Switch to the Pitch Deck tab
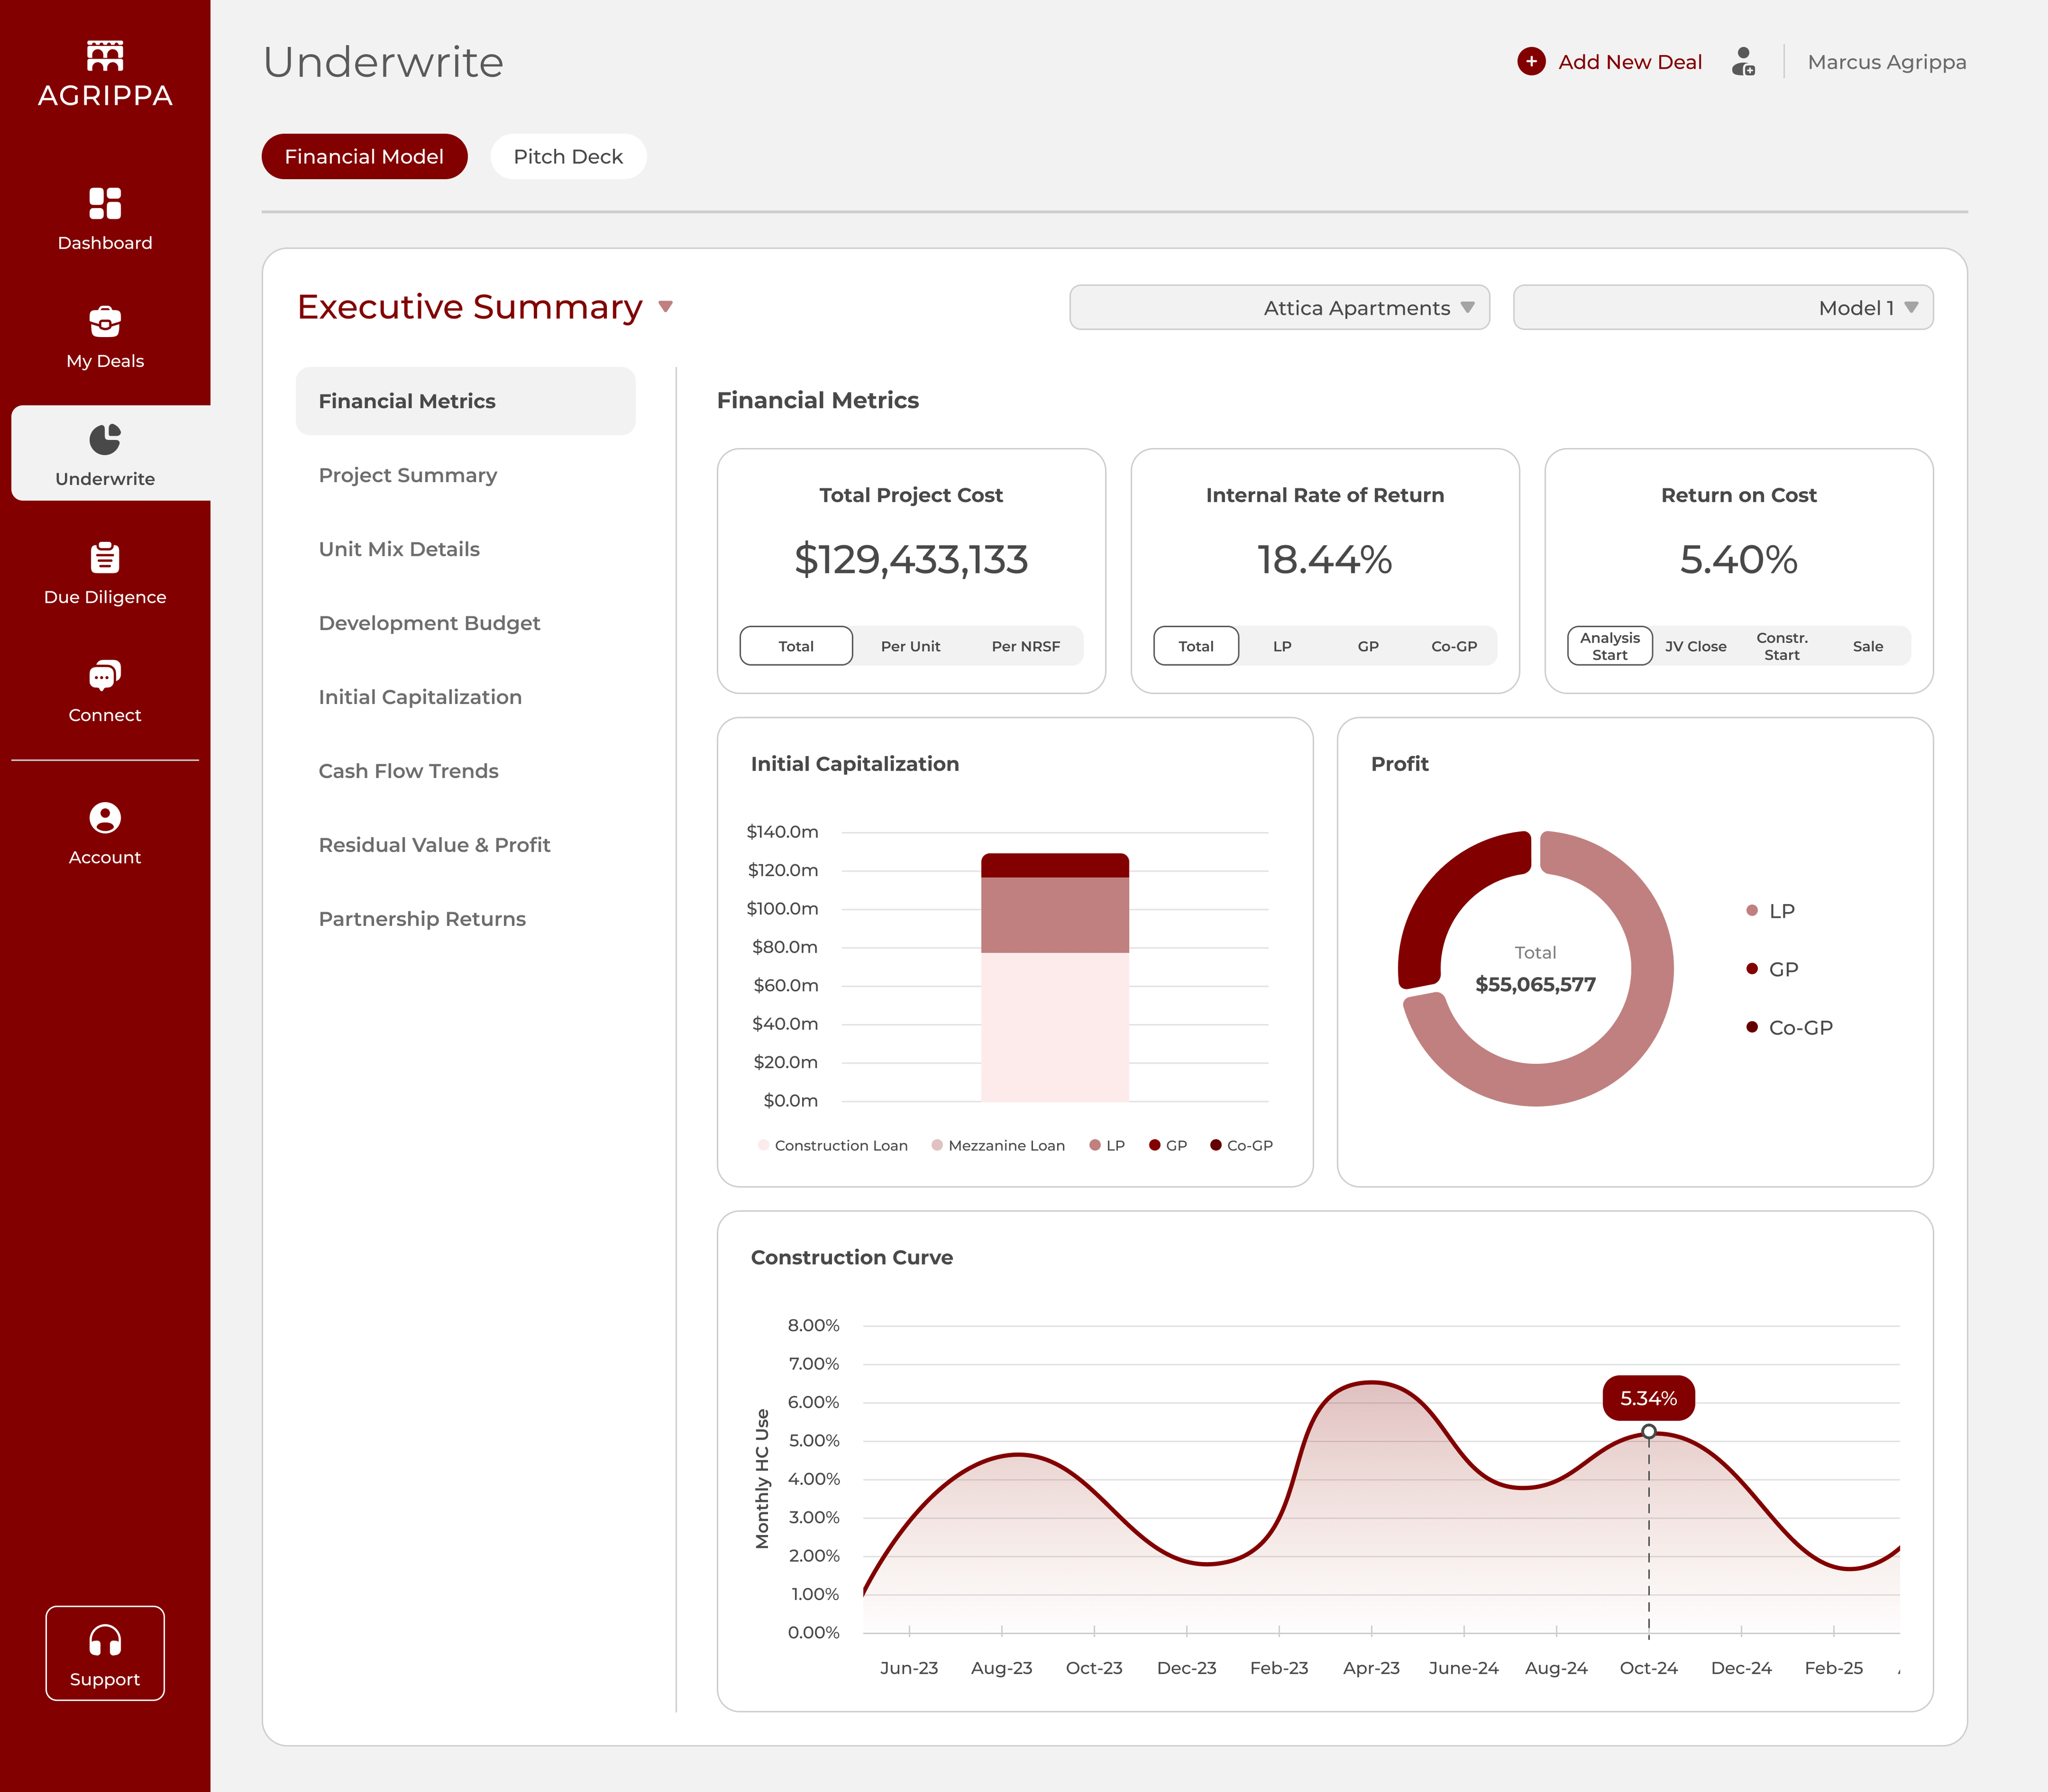 (x=568, y=157)
